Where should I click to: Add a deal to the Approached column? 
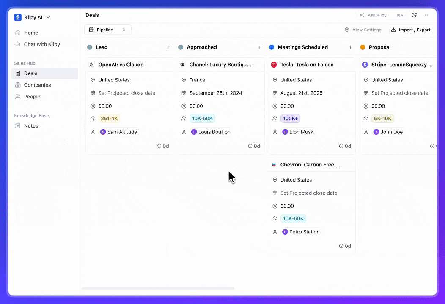click(x=259, y=47)
